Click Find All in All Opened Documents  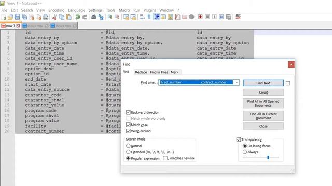tap(263, 103)
